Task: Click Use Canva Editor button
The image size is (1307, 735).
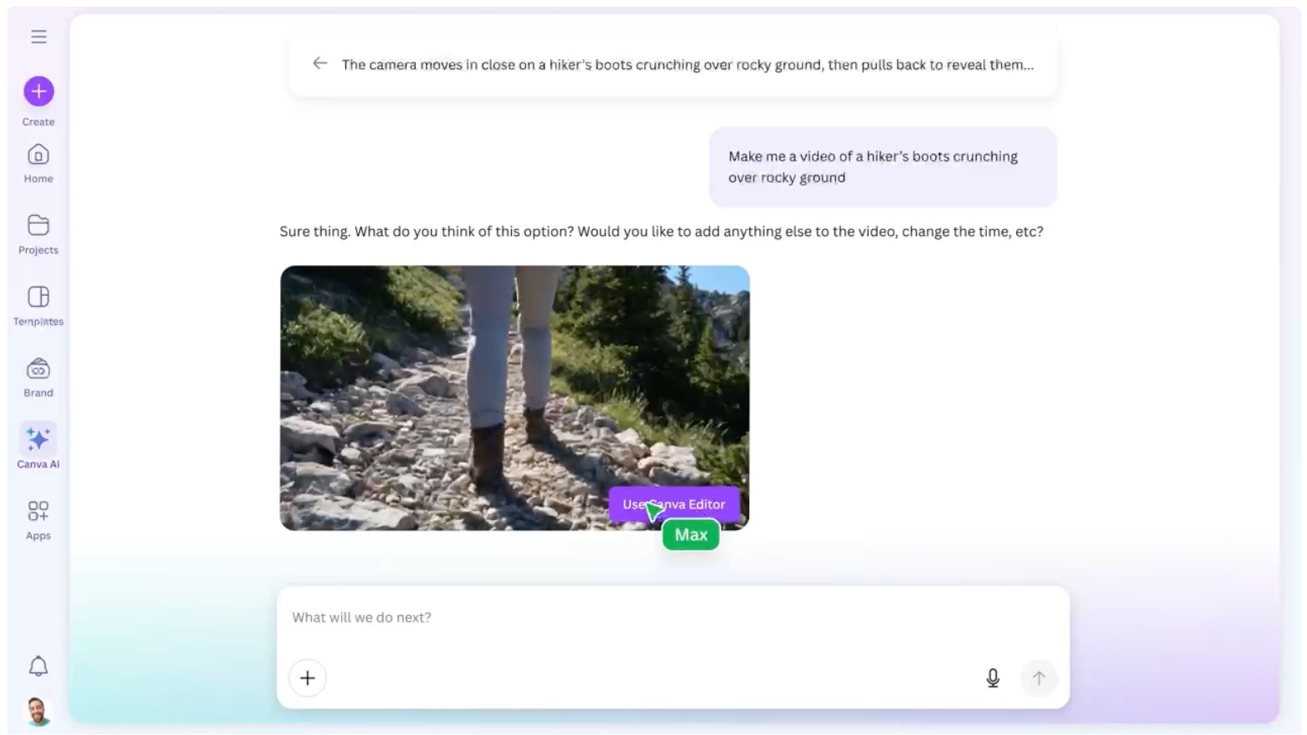Action: pyautogui.click(x=674, y=504)
